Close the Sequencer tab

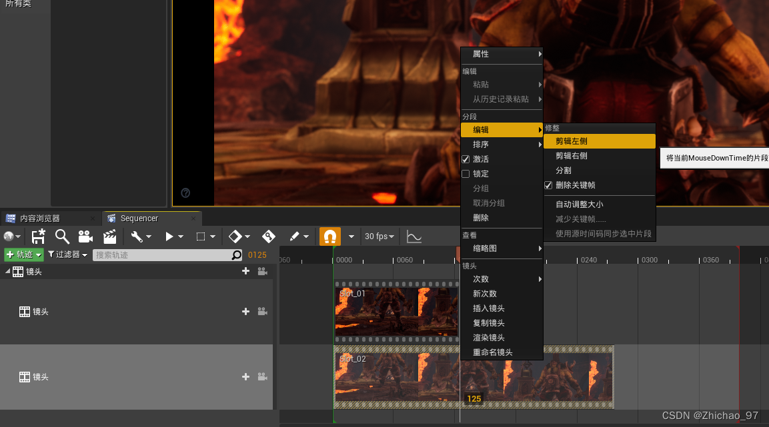coord(193,218)
